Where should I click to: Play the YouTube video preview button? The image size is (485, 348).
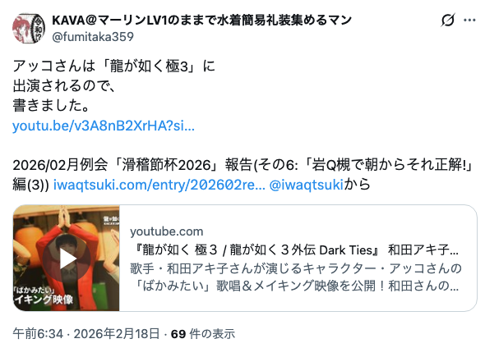coord(67,259)
